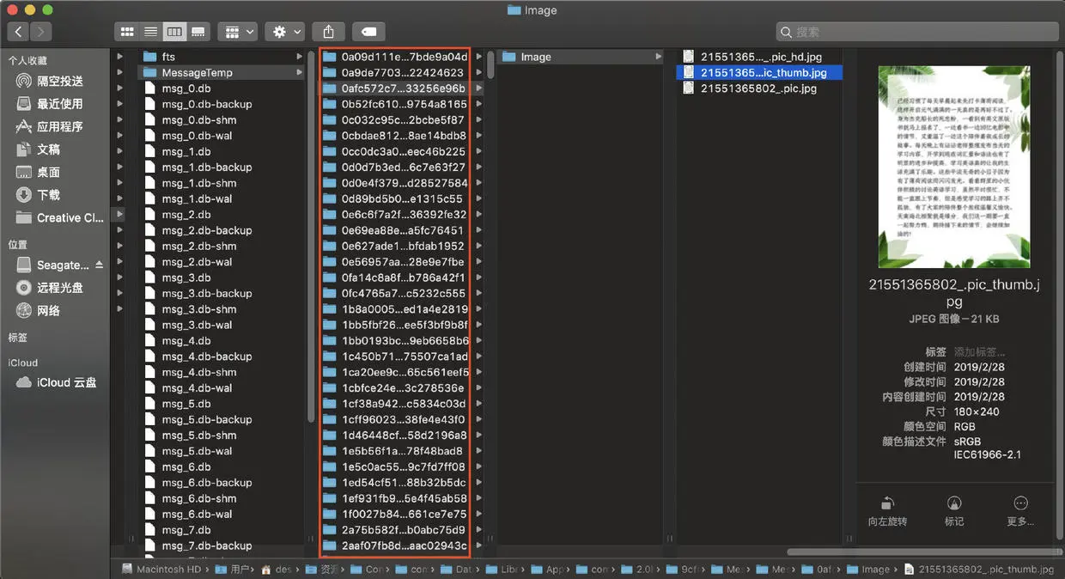Select the Seagate drive in sidebar
Viewport: 1065px width, 579px height.
(55, 265)
